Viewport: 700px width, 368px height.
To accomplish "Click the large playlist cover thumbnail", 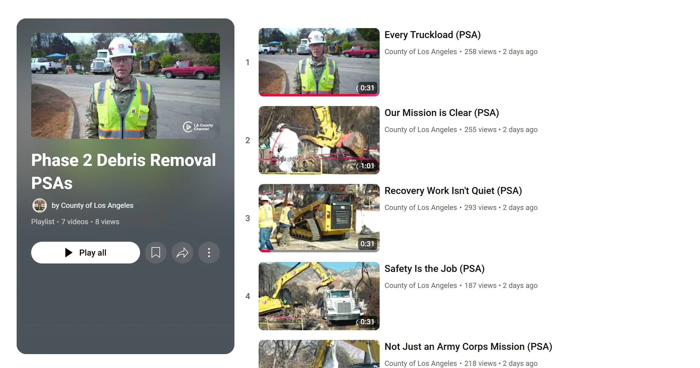I will coord(125,86).
